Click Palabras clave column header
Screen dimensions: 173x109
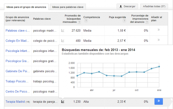(x=42, y=19)
